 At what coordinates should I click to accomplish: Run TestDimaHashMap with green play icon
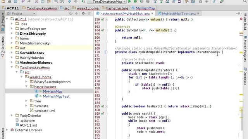pyautogui.click(x=129, y=2)
